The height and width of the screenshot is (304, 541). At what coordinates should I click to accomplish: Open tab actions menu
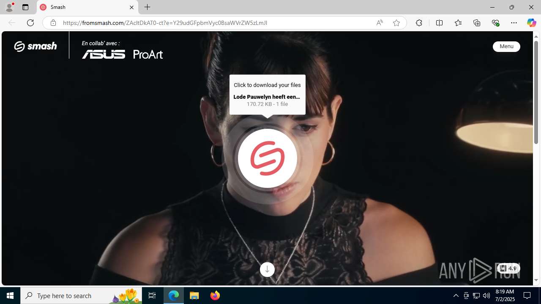25,7
